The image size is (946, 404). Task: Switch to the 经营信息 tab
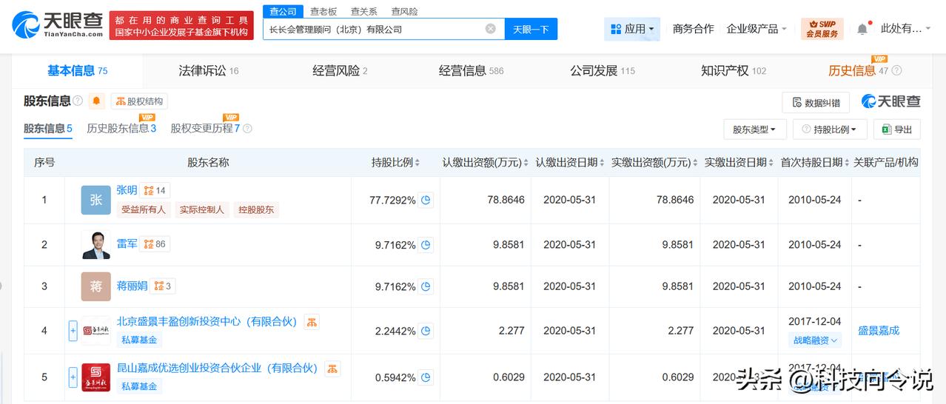pos(471,71)
